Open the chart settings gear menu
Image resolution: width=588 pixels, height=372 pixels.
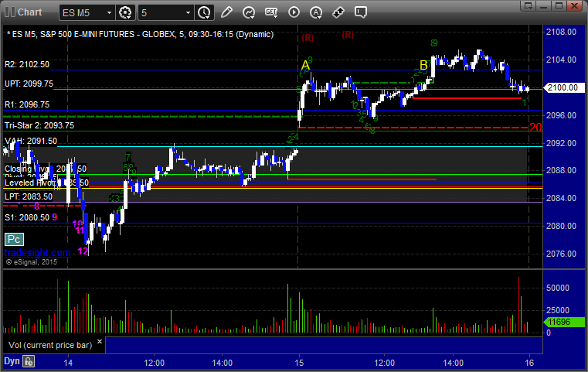coord(125,13)
